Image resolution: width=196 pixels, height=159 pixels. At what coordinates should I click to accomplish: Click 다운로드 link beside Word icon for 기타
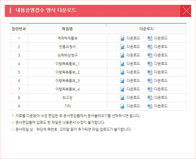tap(161, 106)
